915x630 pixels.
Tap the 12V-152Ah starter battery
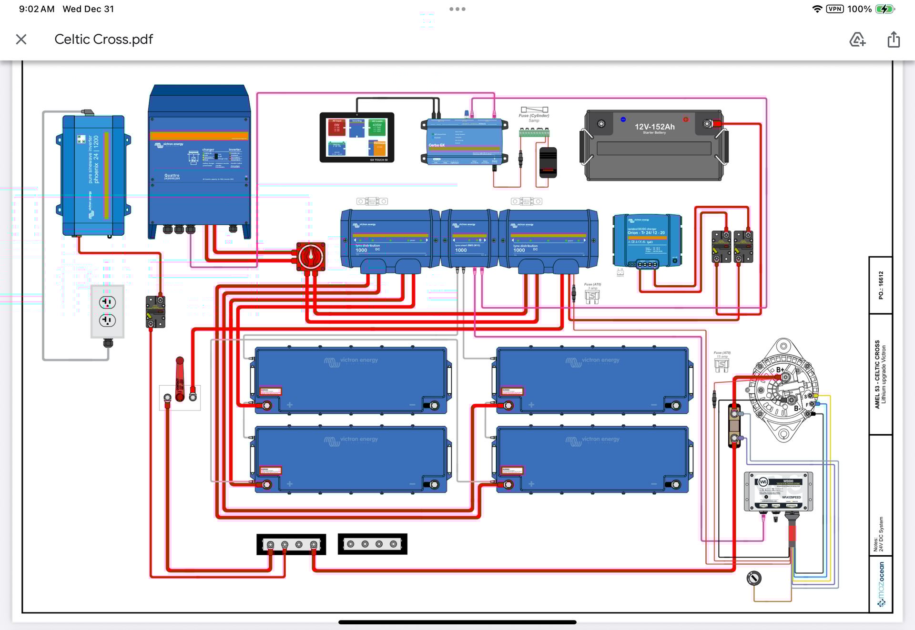coord(654,145)
